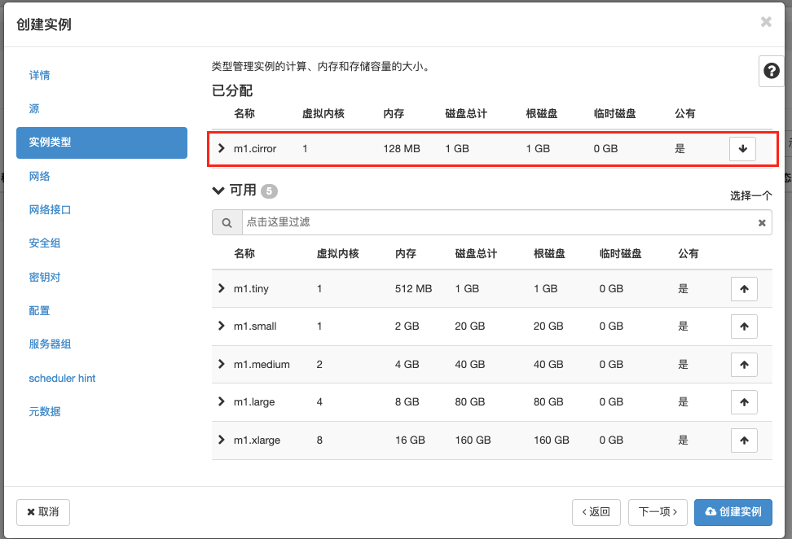Go to the scheduler hint step
The width and height of the screenshot is (792, 539).
(x=62, y=378)
